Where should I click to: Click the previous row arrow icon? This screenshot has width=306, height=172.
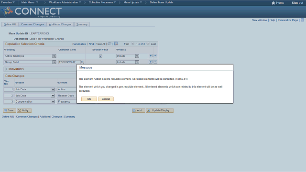tap(133, 43)
